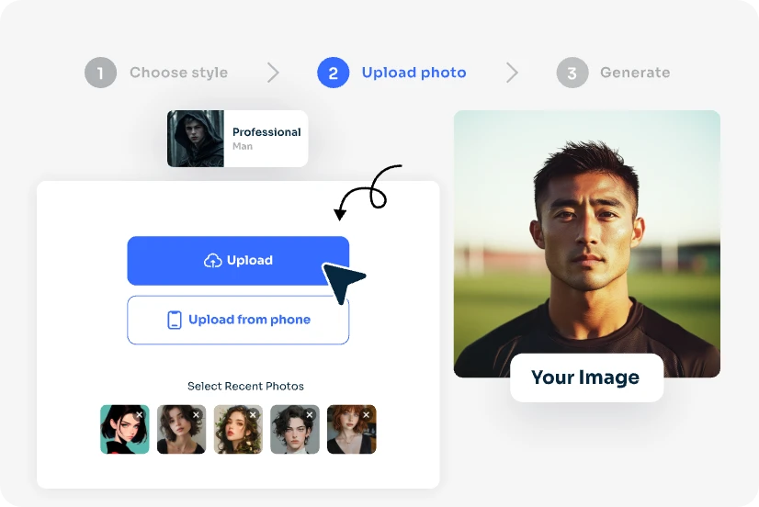This screenshot has width=759, height=507.
Task: Click the Your Image label
Action: (x=586, y=377)
